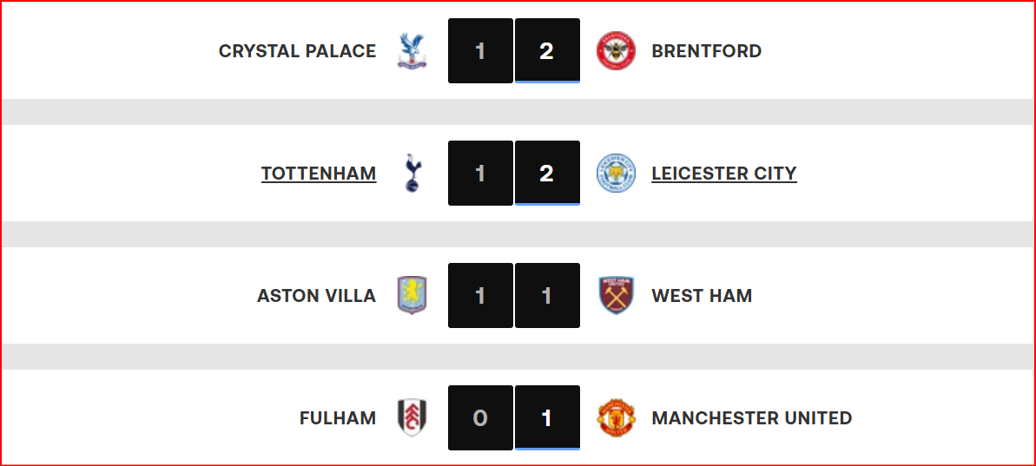Select the Aston Villa team name

pyautogui.click(x=316, y=296)
